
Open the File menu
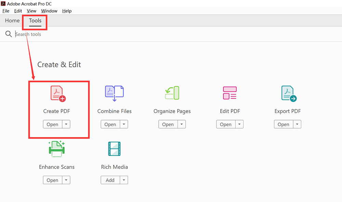point(6,11)
